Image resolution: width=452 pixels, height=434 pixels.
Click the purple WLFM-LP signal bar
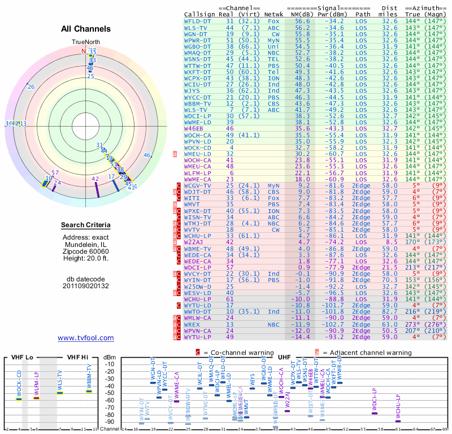coord(37,398)
